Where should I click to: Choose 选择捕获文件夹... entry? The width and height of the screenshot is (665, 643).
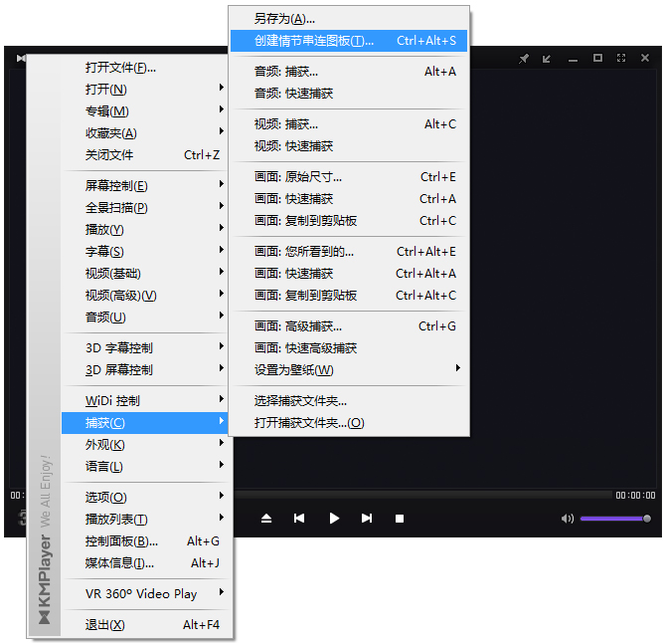349,401
